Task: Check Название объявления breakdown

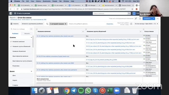Action: coord(11,51)
